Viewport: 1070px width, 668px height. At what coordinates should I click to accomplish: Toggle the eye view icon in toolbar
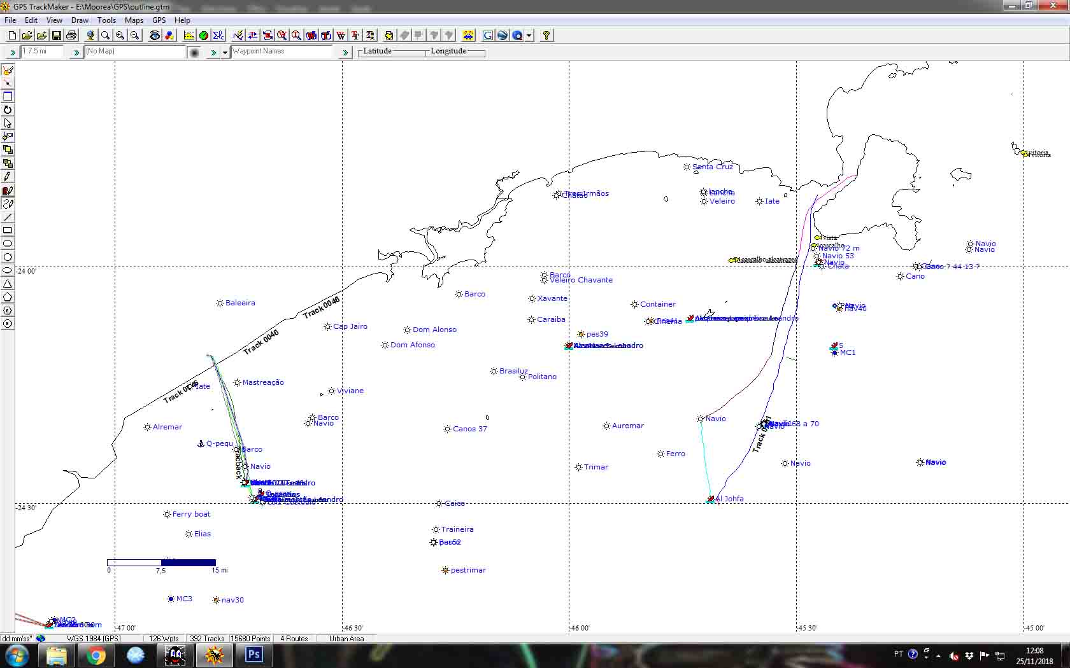155,36
